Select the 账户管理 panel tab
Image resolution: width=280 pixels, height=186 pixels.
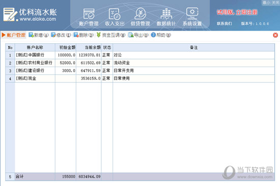pos(14,35)
